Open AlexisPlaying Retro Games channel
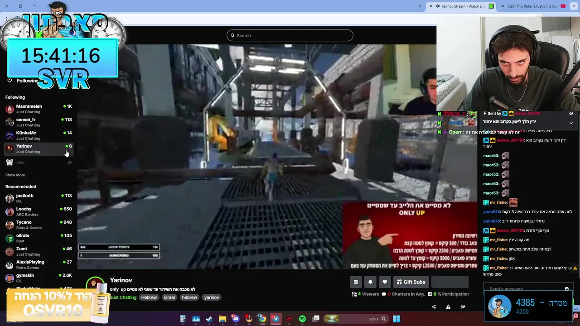 click(x=39, y=264)
